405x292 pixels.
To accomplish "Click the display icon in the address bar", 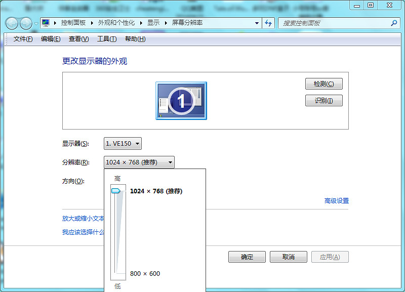I will pyautogui.click(x=45, y=23).
